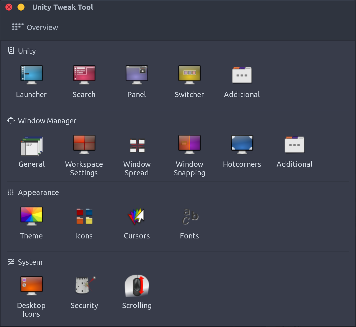
Task: Open Window Manager General icon
Action: point(32,146)
